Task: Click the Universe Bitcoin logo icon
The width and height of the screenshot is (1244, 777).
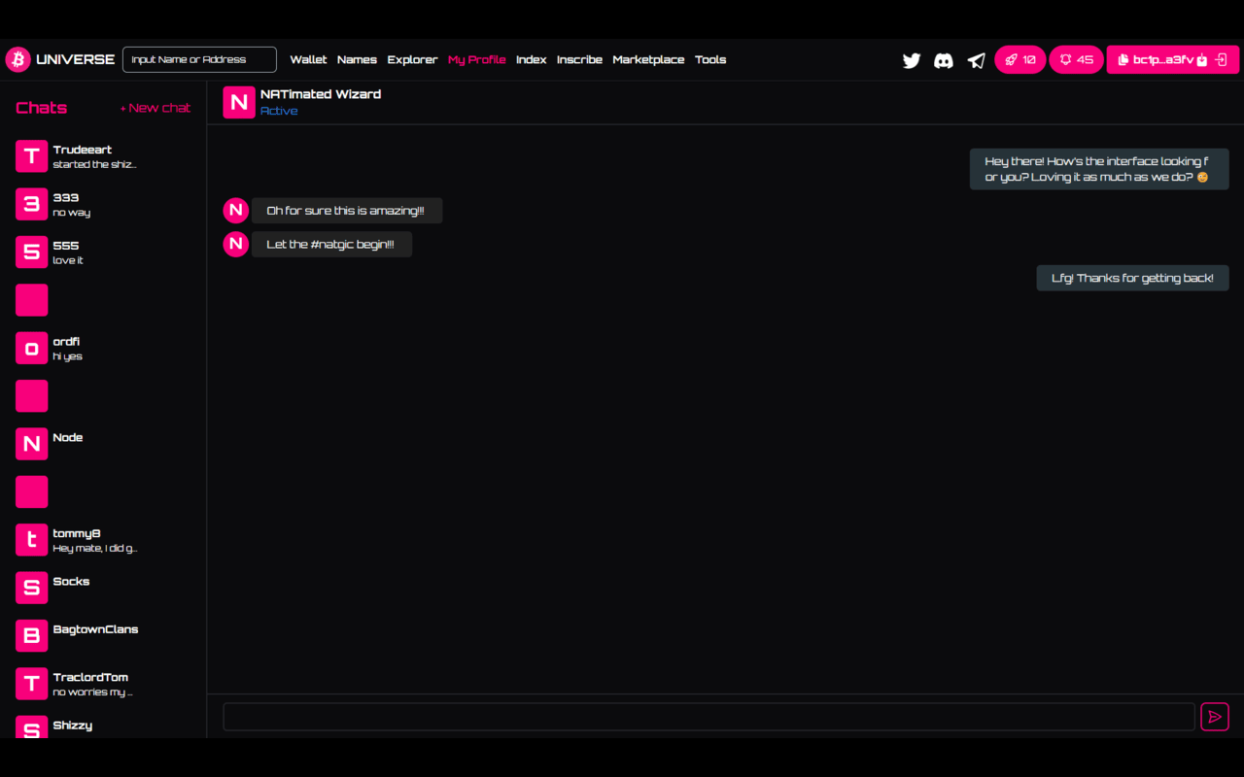Action: tap(18, 59)
